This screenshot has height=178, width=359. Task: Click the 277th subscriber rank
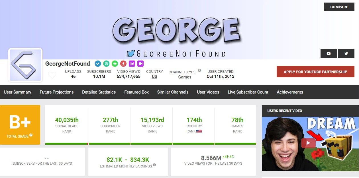(110, 120)
